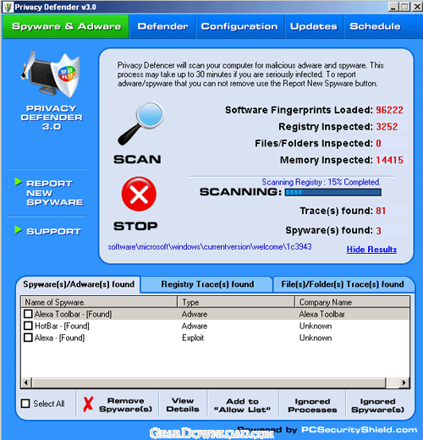Viewport: 423px width, 440px height.
Task: Select the HotBar row's Adware type cell
Action: (x=195, y=326)
